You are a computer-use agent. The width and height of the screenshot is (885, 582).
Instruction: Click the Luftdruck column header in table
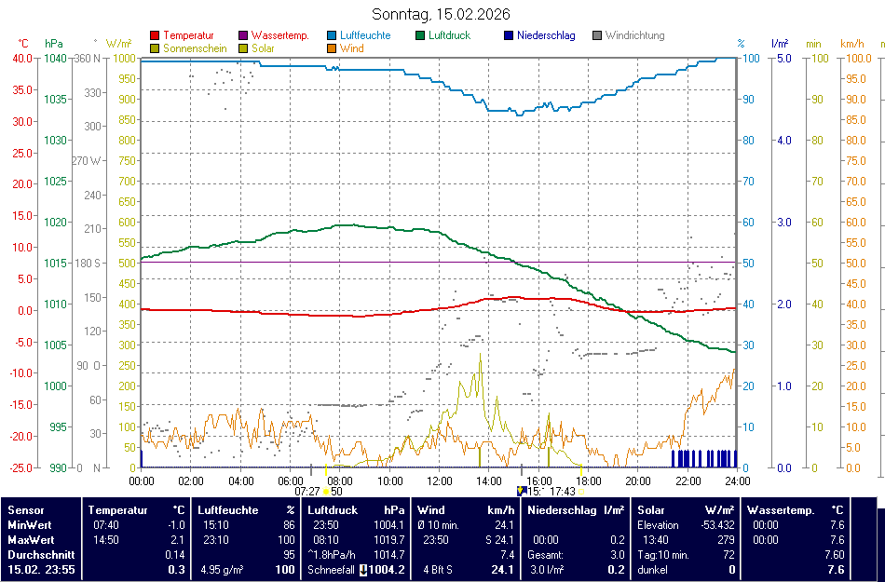[x=333, y=510]
